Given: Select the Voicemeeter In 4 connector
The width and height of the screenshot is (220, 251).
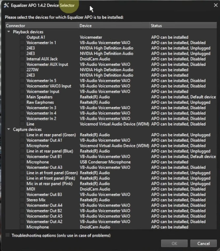Looking at the screenshot, I should (41, 113).
